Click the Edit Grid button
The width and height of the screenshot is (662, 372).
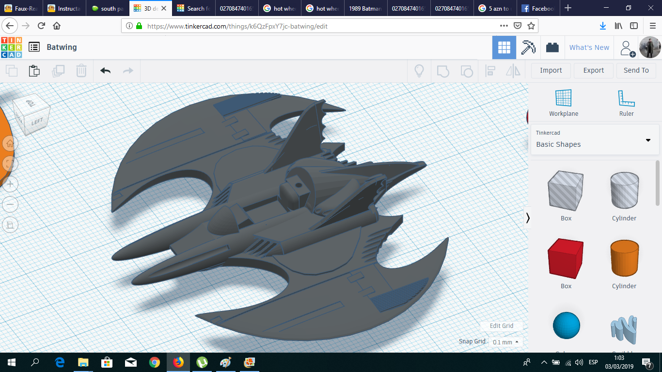[x=502, y=326]
